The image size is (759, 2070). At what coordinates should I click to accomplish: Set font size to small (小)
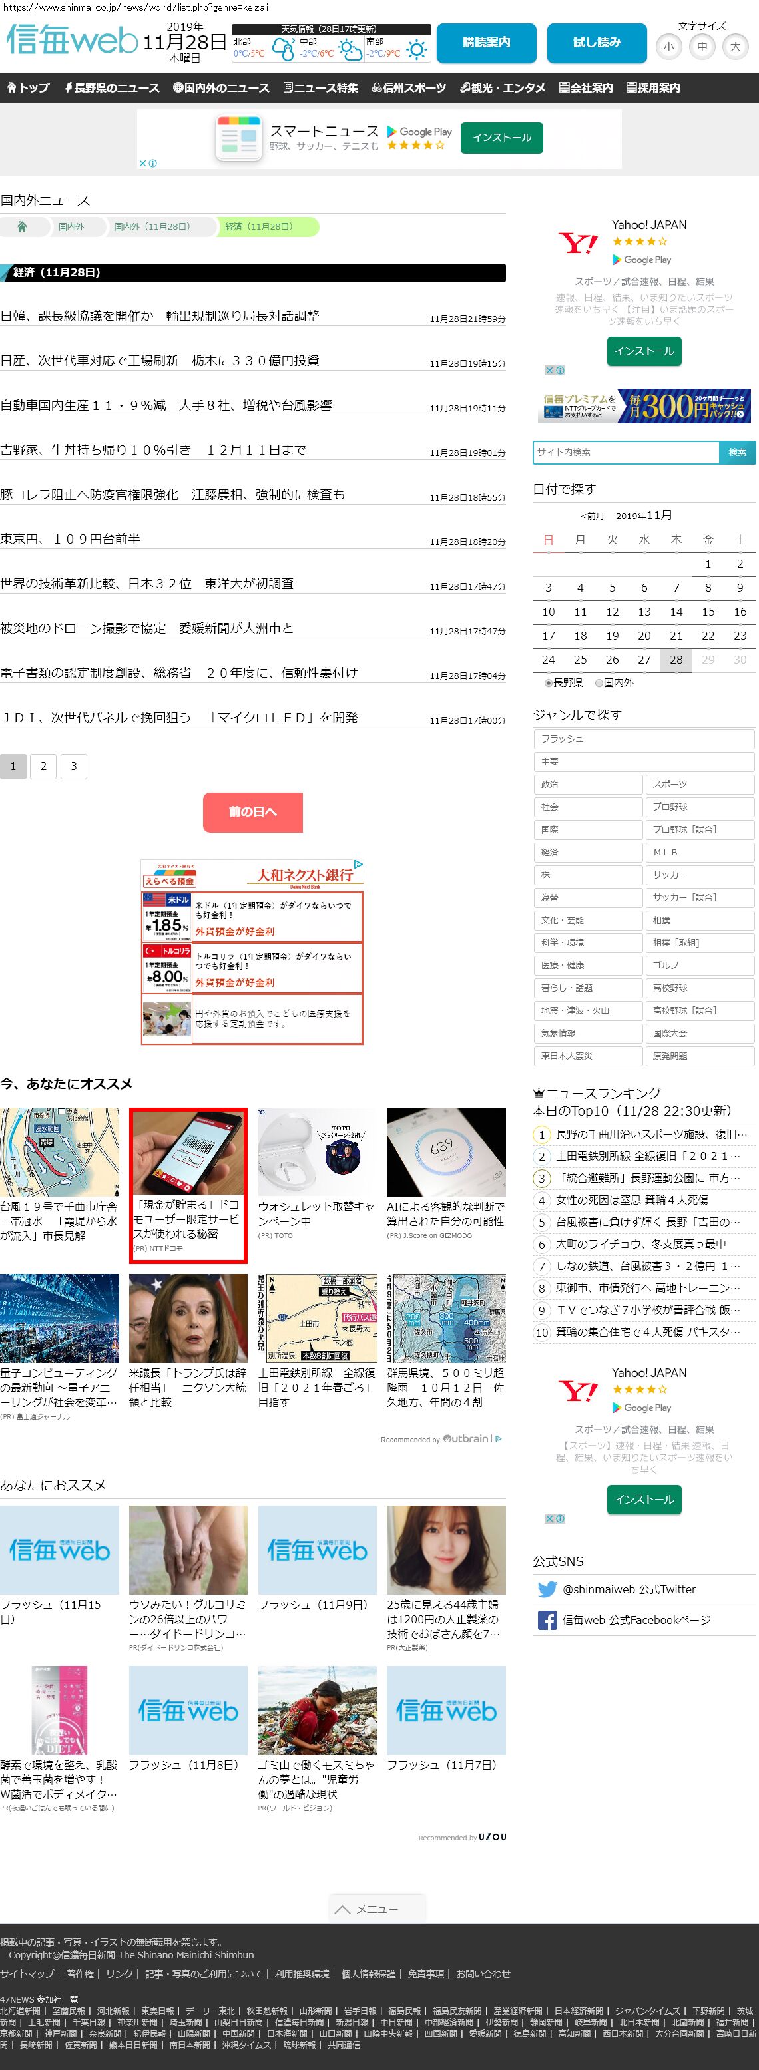pyautogui.click(x=668, y=47)
